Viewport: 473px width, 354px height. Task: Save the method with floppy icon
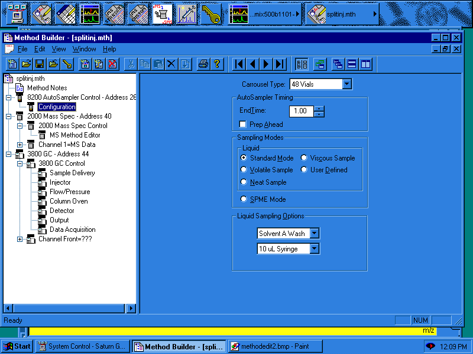tap(40, 64)
